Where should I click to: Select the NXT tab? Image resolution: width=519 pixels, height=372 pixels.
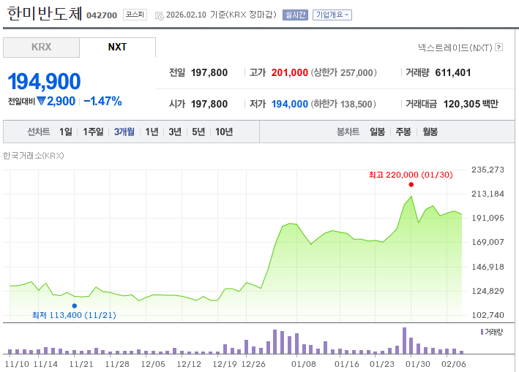(x=118, y=48)
